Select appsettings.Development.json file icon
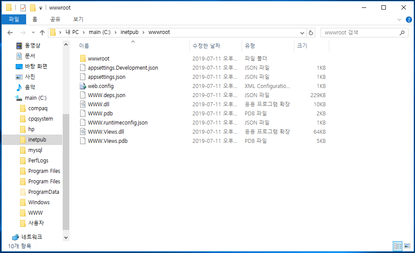 pyautogui.click(x=83, y=68)
